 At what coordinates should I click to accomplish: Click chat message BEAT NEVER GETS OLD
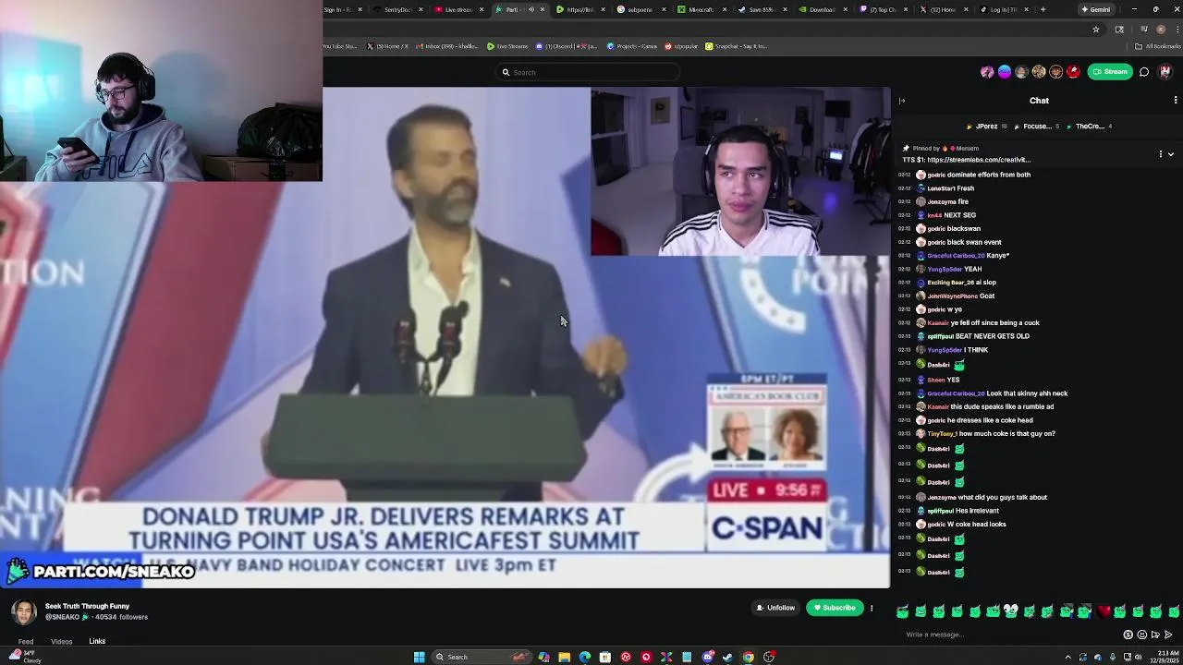click(992, 336)
